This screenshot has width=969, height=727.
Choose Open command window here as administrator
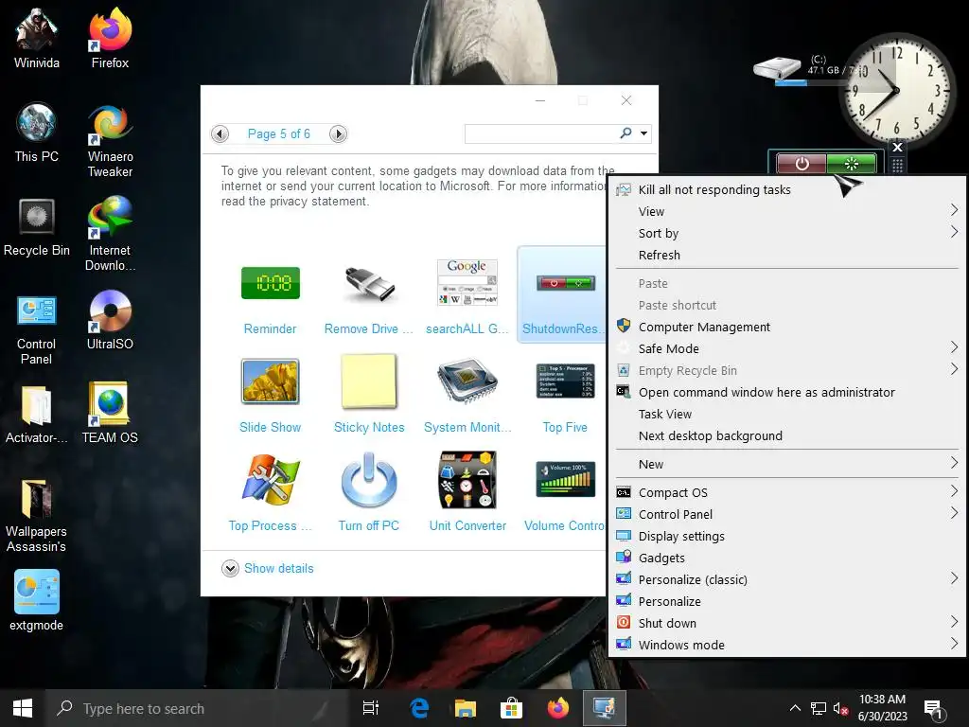pos(786,392)
